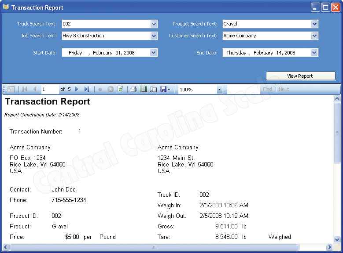This screenshot has height=253, width=343.
Task: Switch to print layout view
Action: 144,89
